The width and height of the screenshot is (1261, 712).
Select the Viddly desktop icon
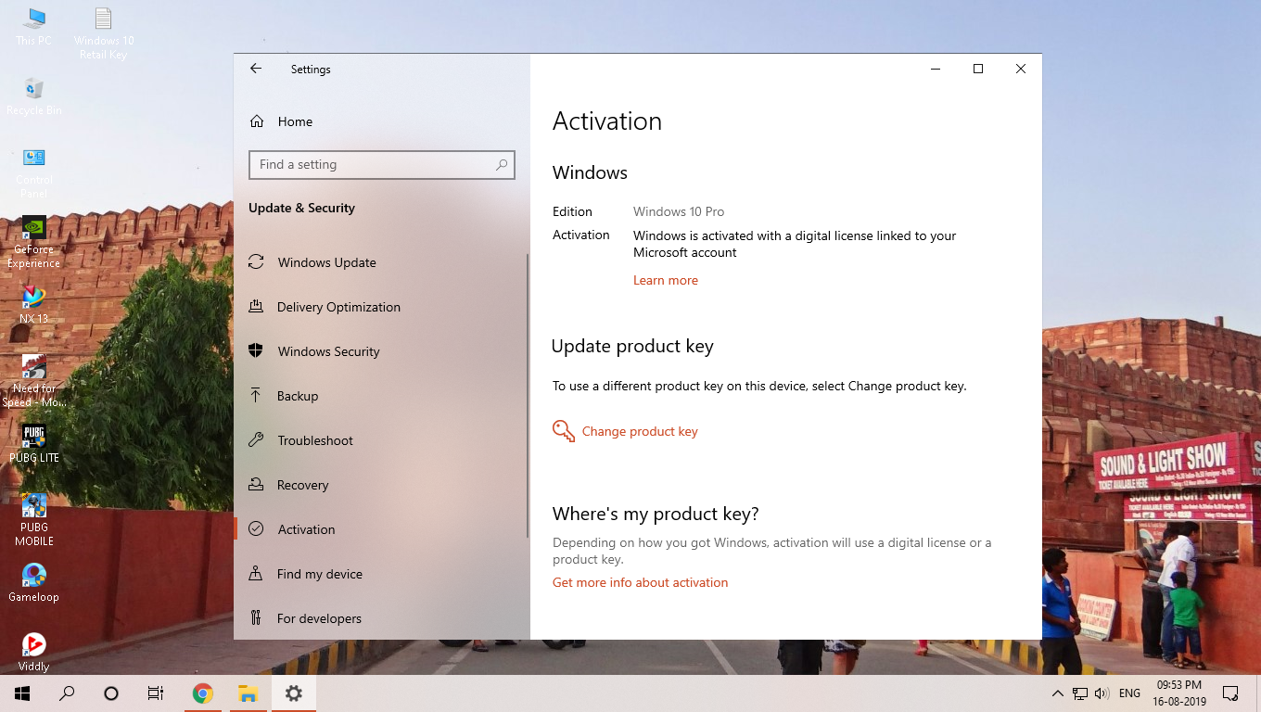tap(34, 652)
